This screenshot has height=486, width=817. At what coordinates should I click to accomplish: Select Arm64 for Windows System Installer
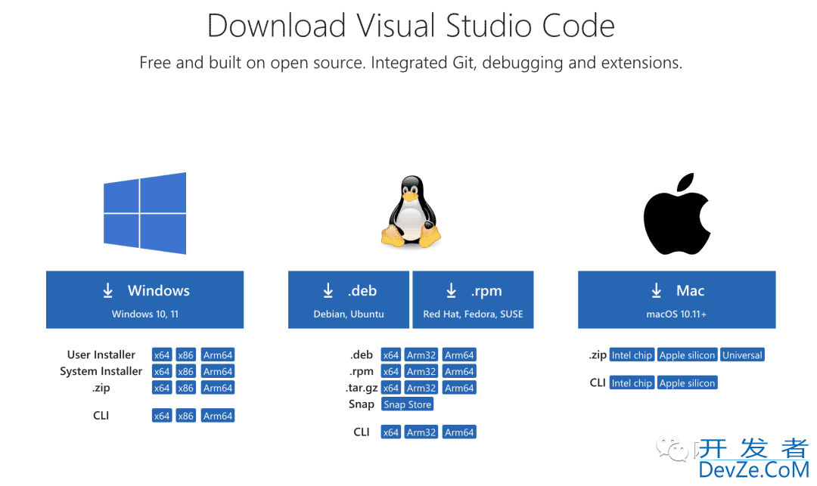218,372
